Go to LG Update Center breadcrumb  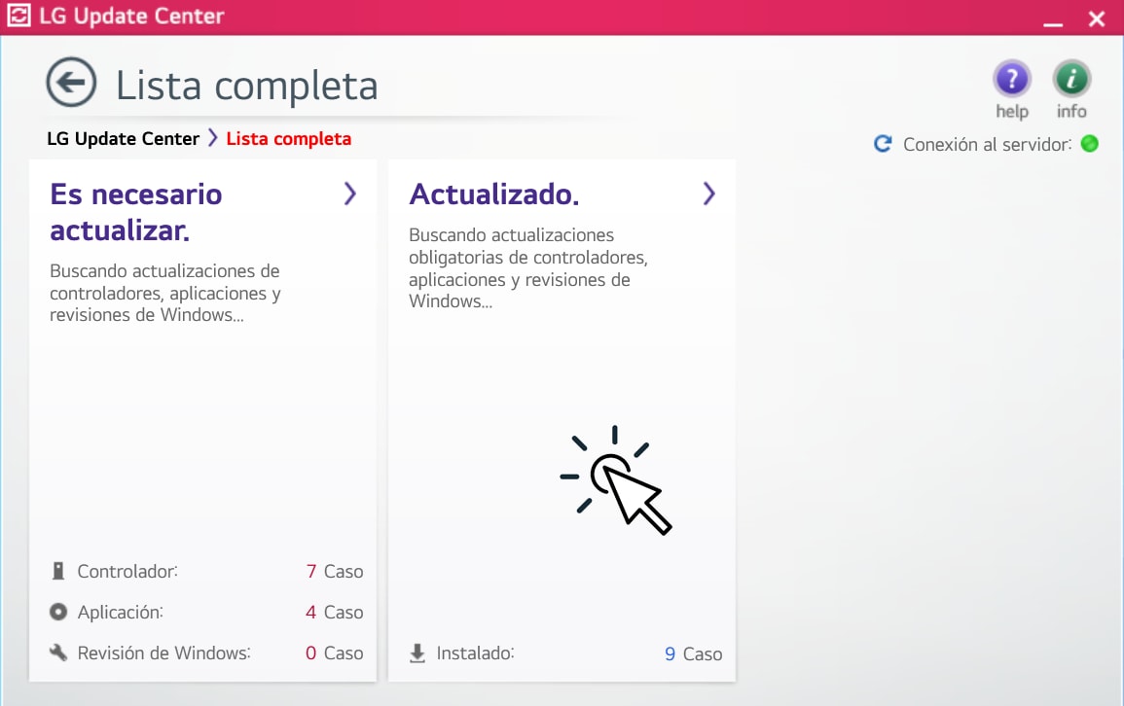click(123, 138)
